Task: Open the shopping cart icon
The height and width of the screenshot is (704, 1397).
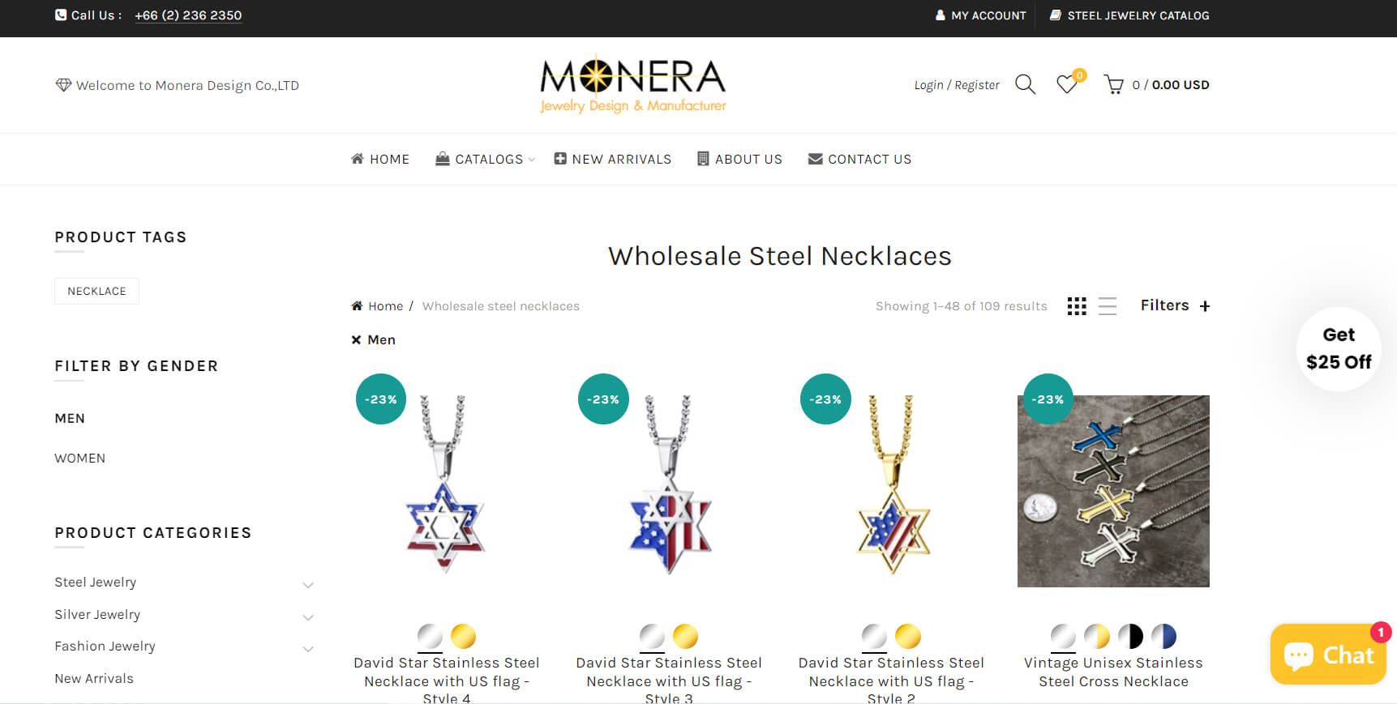Action: [x=1114, y=85]
